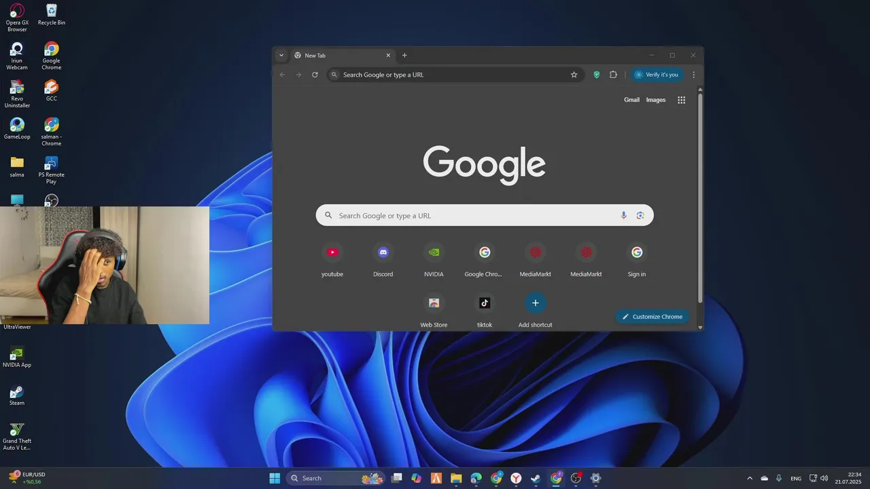Expand the system tray hidden icons chevron
Image resolution: width=870 pixels, height=489 pixels.
750,478
